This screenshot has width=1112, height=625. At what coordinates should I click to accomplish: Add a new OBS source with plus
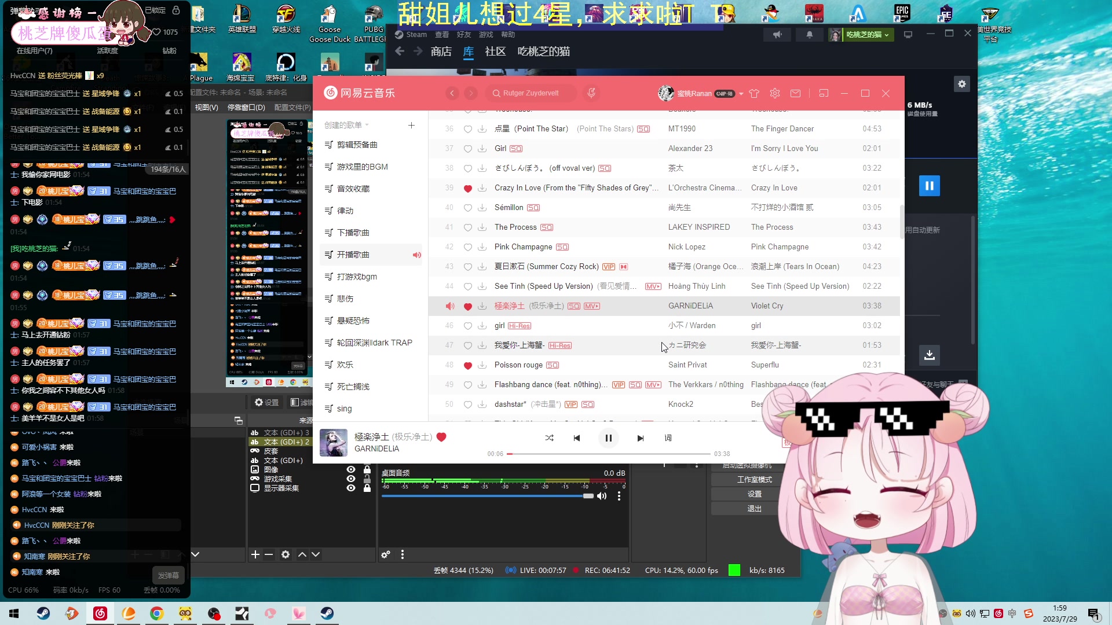[255, 554]
